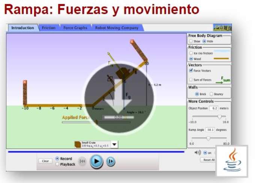Click the Object Position input field
270x183 pixels.
213,108
